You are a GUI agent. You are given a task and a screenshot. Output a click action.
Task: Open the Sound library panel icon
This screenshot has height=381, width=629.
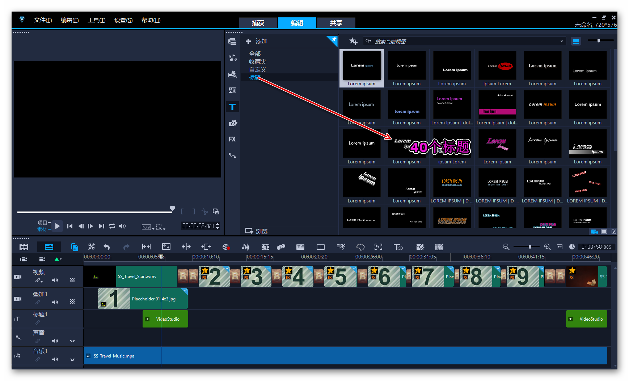click(x=232, y=58)
